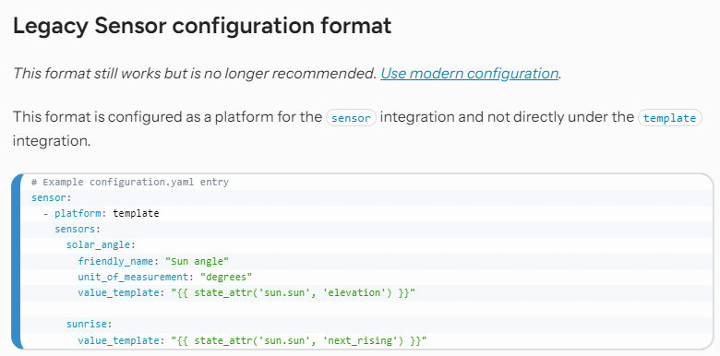Click the 'Legacy Sensor configuration format' heading
Image resolution: width=720 pixels, height=356 pixels.
coord(202,26)
